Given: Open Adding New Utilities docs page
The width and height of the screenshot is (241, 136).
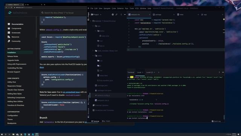Looking at the screenshot, I should [x=15, y=102].
